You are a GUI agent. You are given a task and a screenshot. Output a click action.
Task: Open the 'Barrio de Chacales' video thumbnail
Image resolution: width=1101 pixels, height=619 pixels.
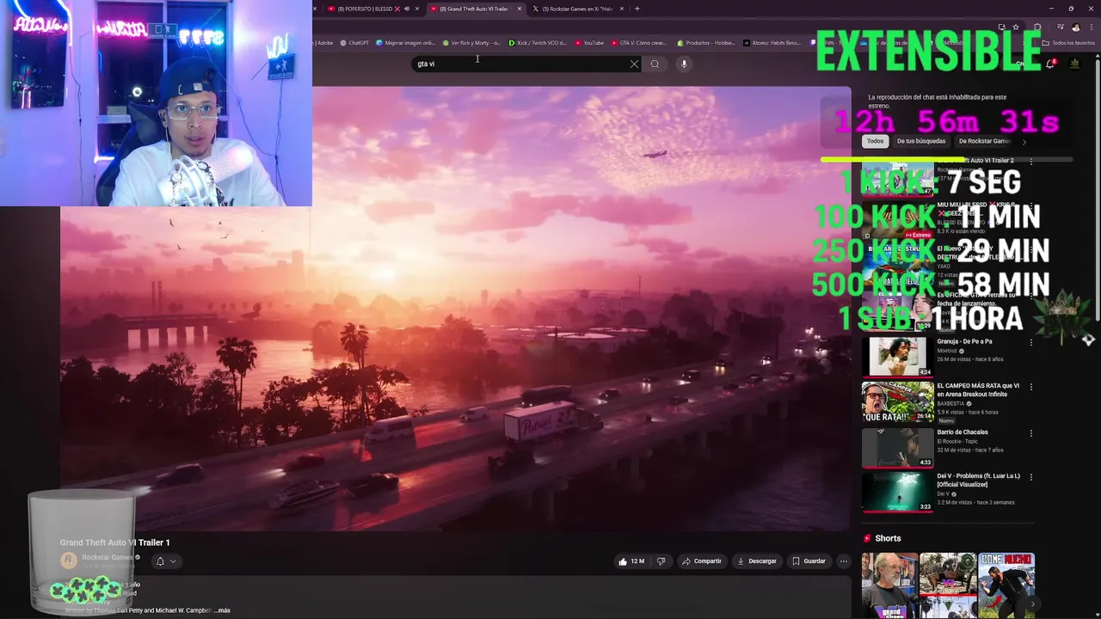pyautogui.click(x=897, y=447)
